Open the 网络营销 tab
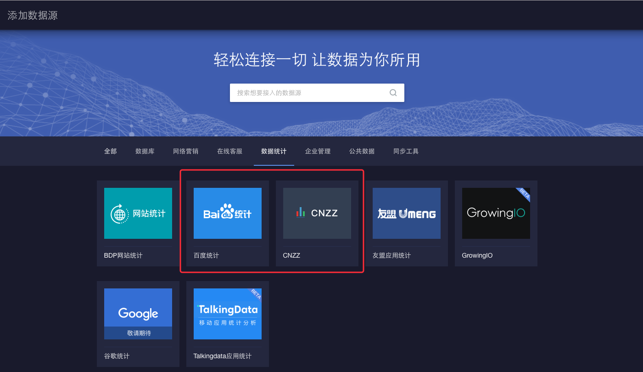The height and width of the screenshot is (372, 643). pyautogui.click(x=186, y=151)
